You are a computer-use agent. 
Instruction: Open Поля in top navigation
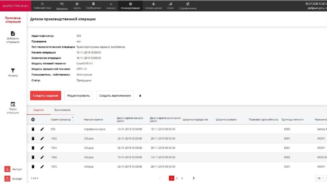click(x=170, y=6)
